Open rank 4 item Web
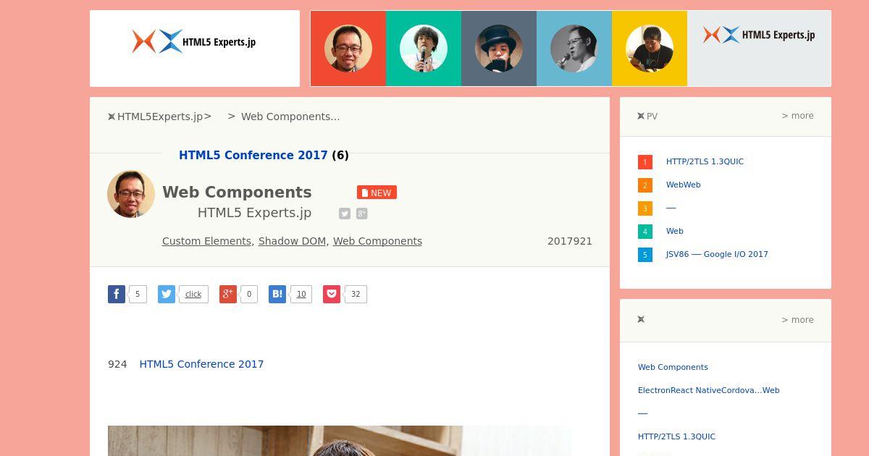This screenshot has width=869, height=456. pos(675,231)
